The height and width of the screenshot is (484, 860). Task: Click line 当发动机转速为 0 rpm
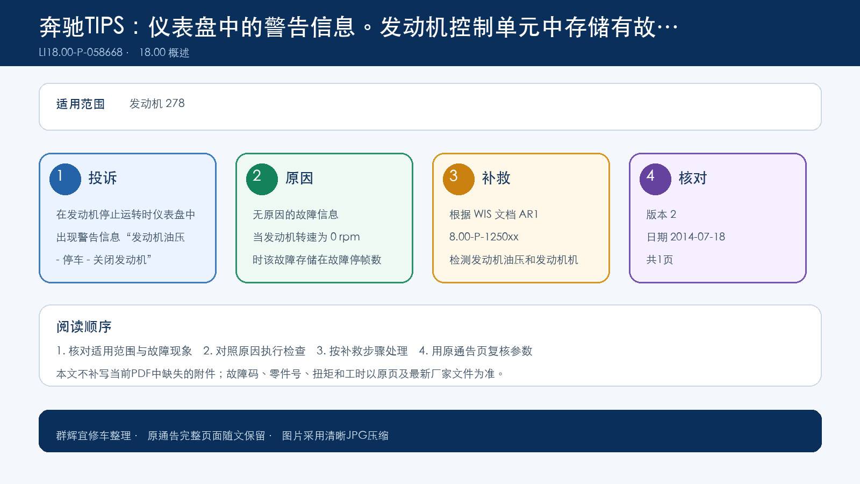pyautogui.click(x=306, y=237)
